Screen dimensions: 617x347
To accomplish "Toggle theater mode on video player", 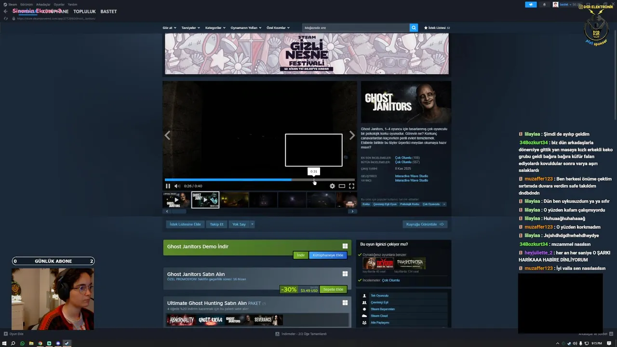I will 342,186.
